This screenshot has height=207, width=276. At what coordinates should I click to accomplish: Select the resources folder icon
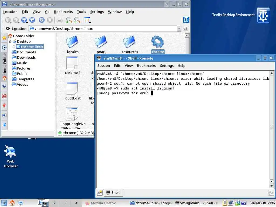[x=130, y=42]
